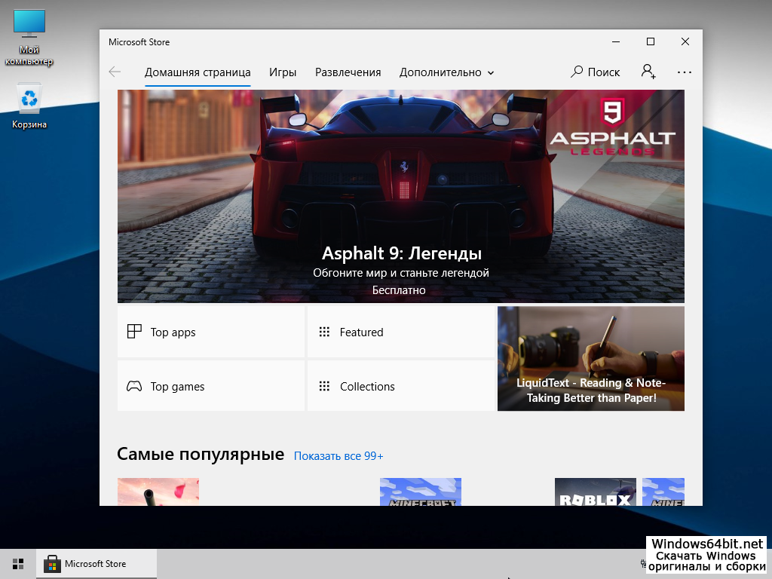The image size is (772, 579).
Task: Click the back arrow in Microsoft Store
Action: (x=115, y=72)
